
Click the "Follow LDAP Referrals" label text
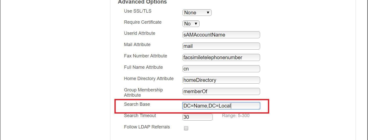[x=147, y=127]
